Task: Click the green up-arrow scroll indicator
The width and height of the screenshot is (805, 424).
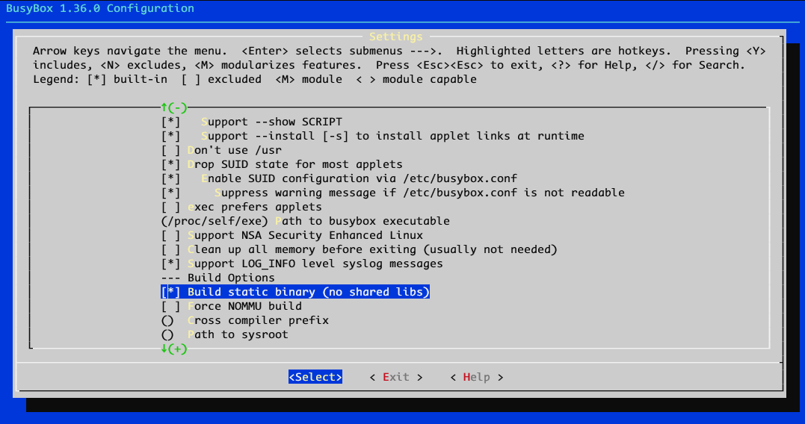Action: click(x=174, y=107)
